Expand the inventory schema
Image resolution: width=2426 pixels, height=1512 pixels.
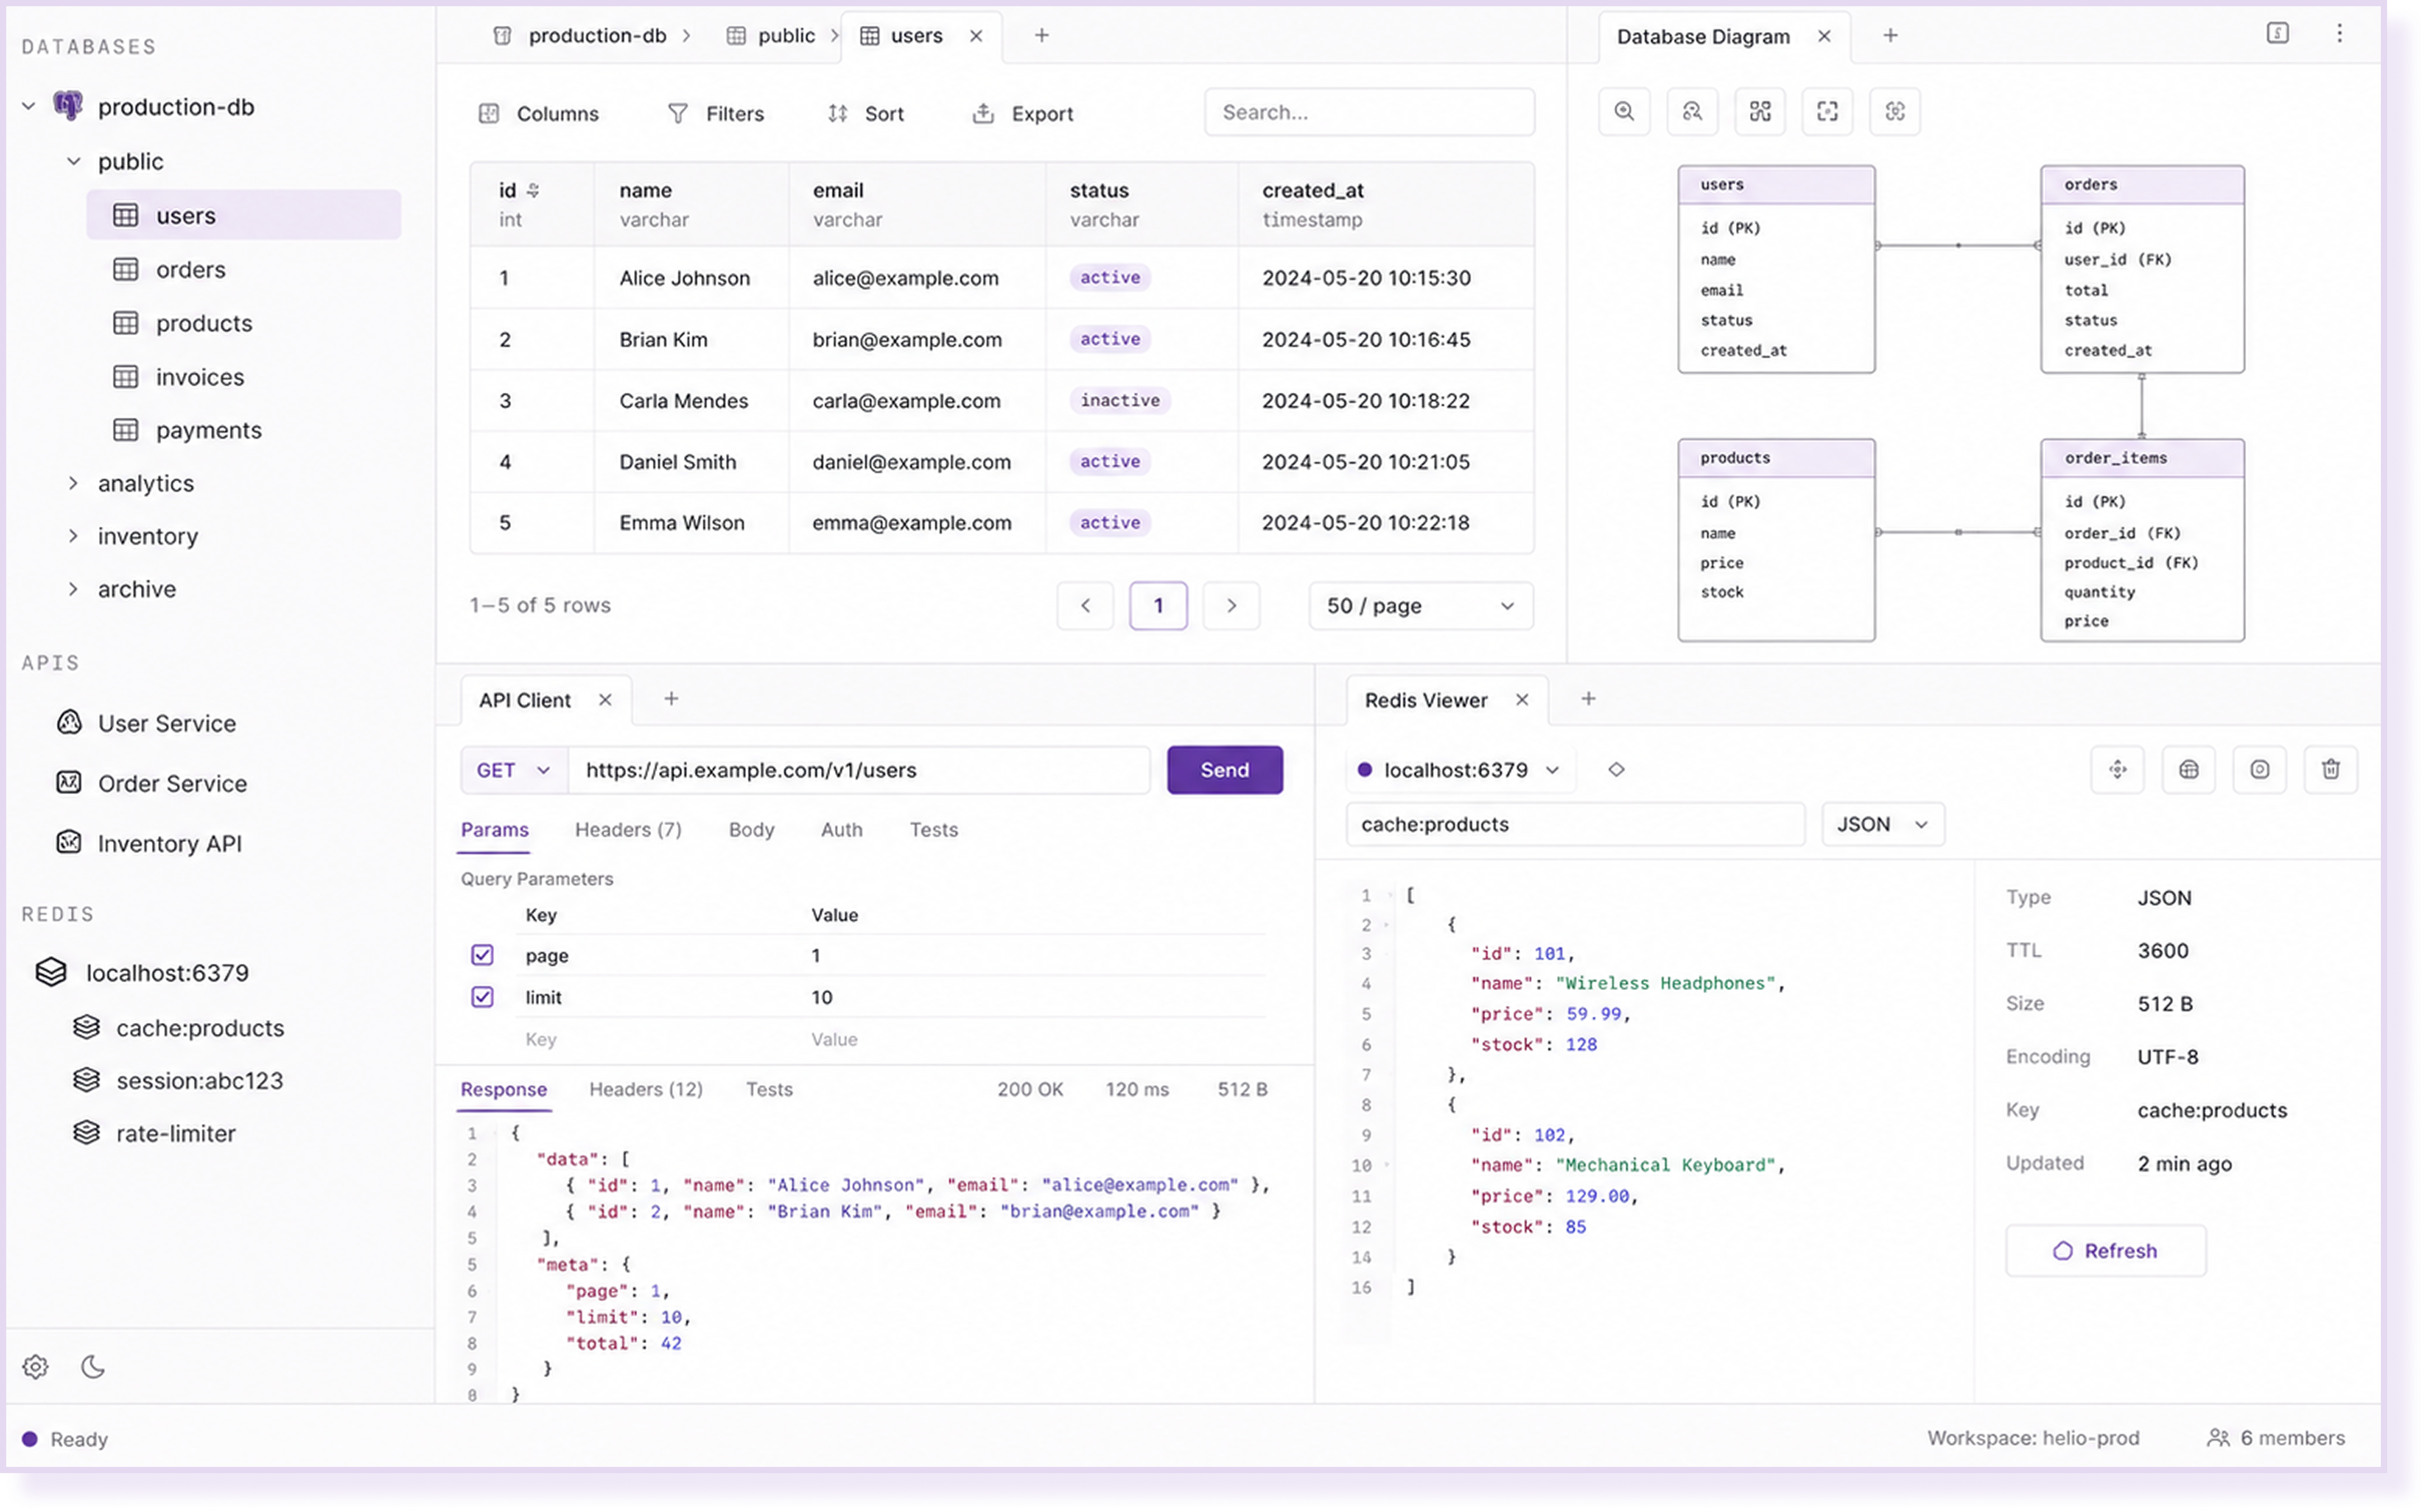(73, 536)
